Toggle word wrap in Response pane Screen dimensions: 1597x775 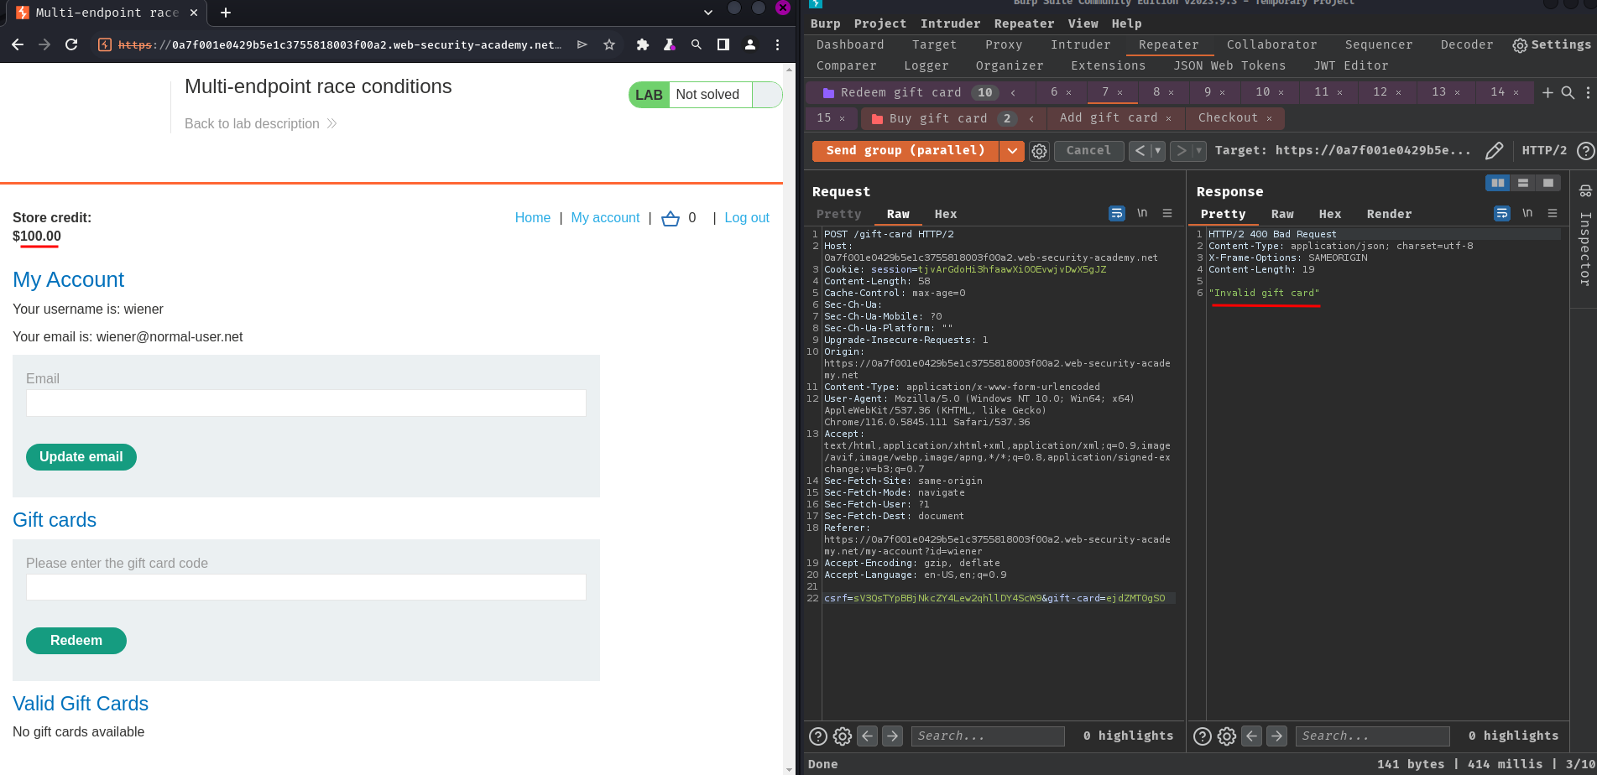pos(1502,214)
